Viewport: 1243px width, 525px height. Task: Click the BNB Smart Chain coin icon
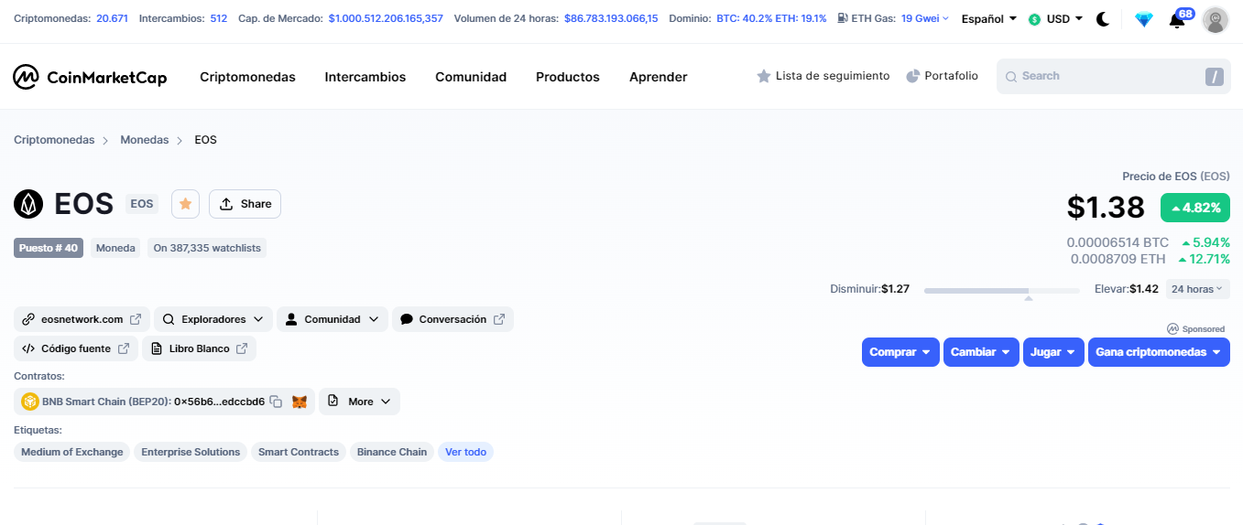pos(30,402)
